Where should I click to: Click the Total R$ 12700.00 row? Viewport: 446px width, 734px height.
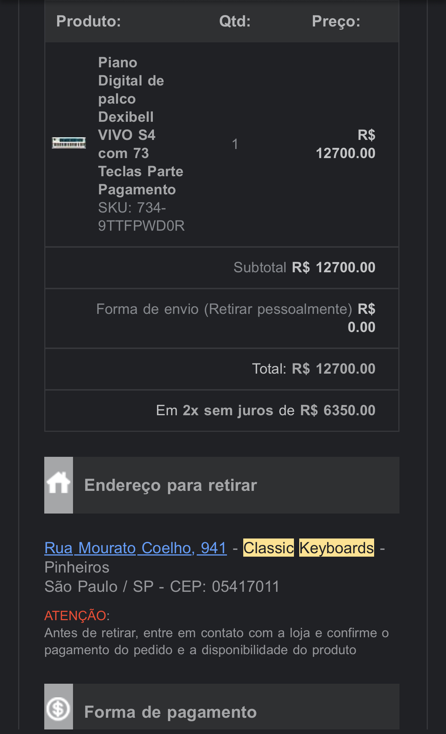click(x=314, y=369)
